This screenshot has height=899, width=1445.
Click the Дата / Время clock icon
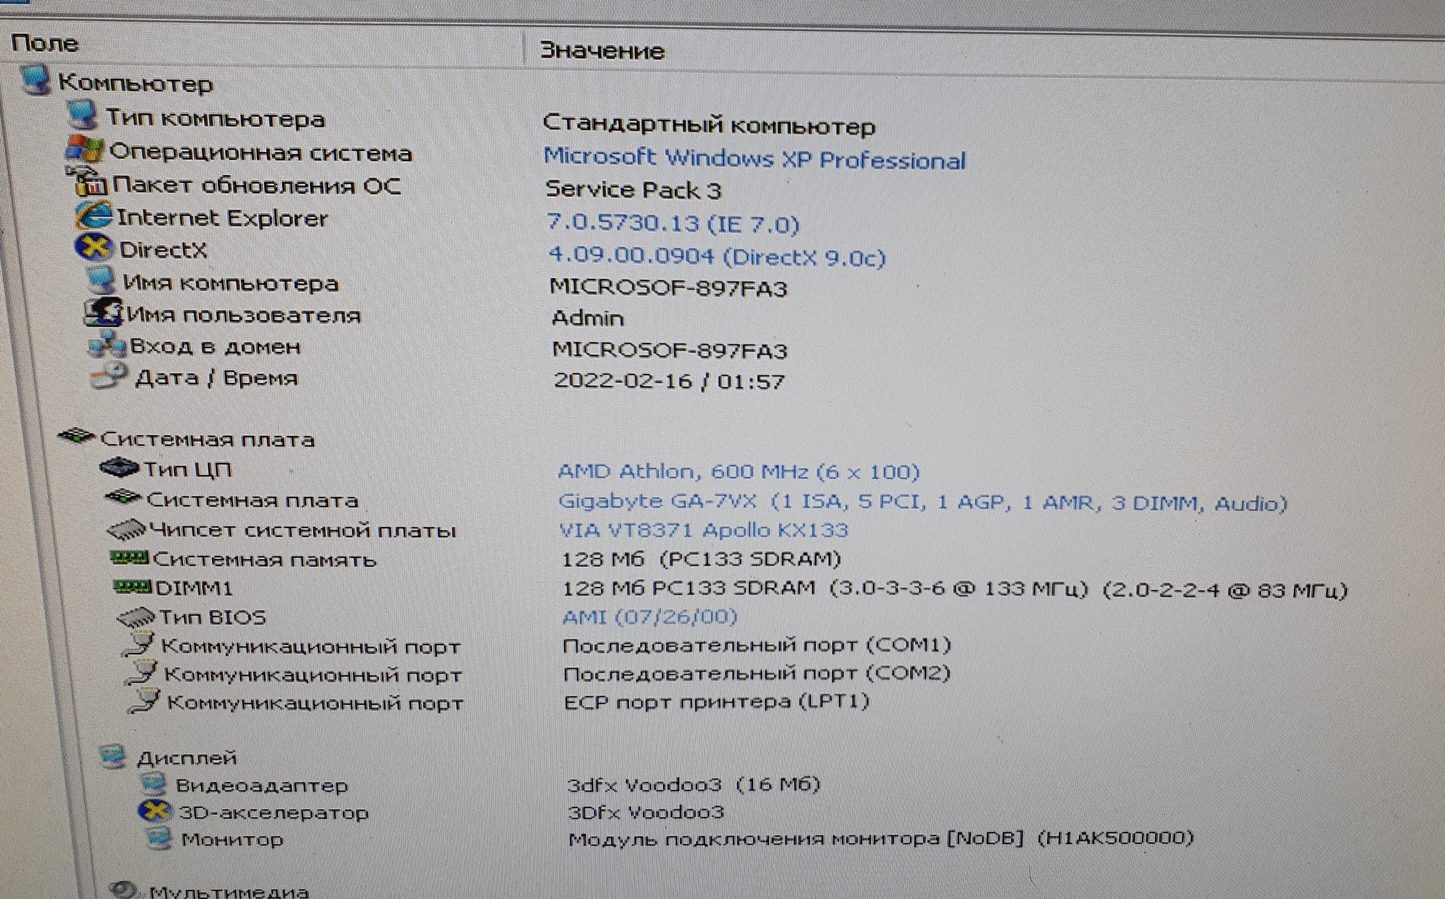coord(109,375)
